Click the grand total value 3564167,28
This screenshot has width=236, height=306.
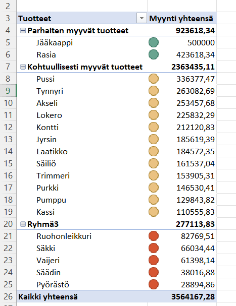click(x=193, y=296)
